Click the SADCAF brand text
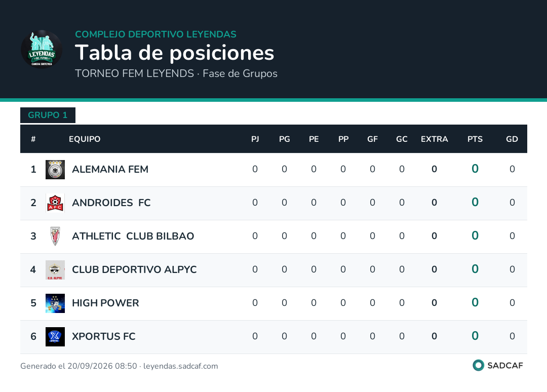The width and height of the screenshot is (547, 392). click(505, 366)
